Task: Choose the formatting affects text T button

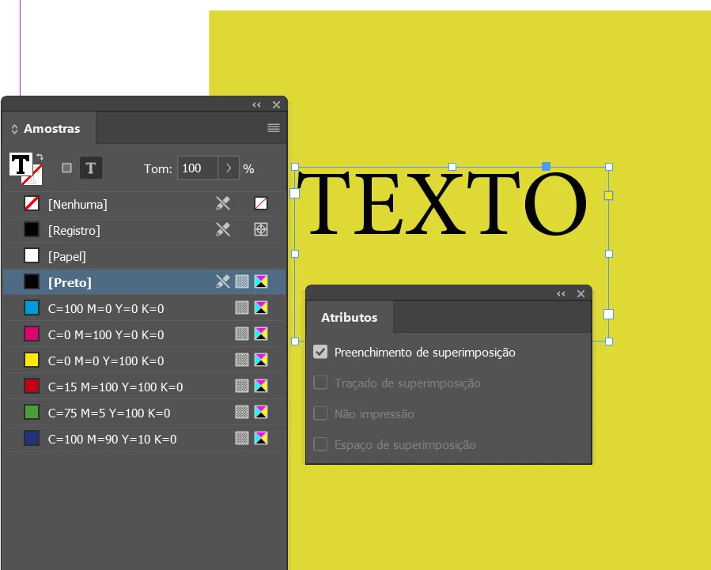Action: pos(91,168)
